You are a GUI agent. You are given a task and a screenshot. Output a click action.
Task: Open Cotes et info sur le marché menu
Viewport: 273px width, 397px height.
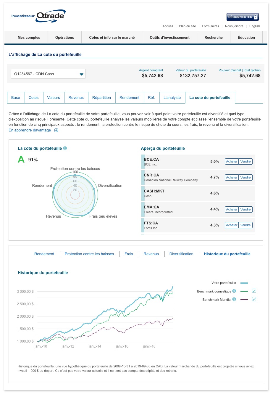pos(112,38)
